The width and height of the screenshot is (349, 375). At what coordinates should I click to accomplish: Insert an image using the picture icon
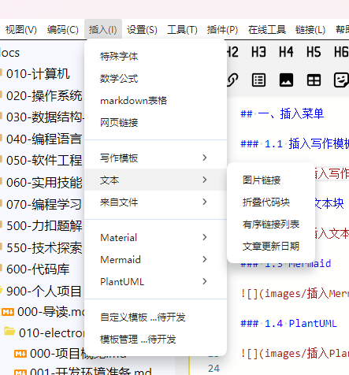286,80
